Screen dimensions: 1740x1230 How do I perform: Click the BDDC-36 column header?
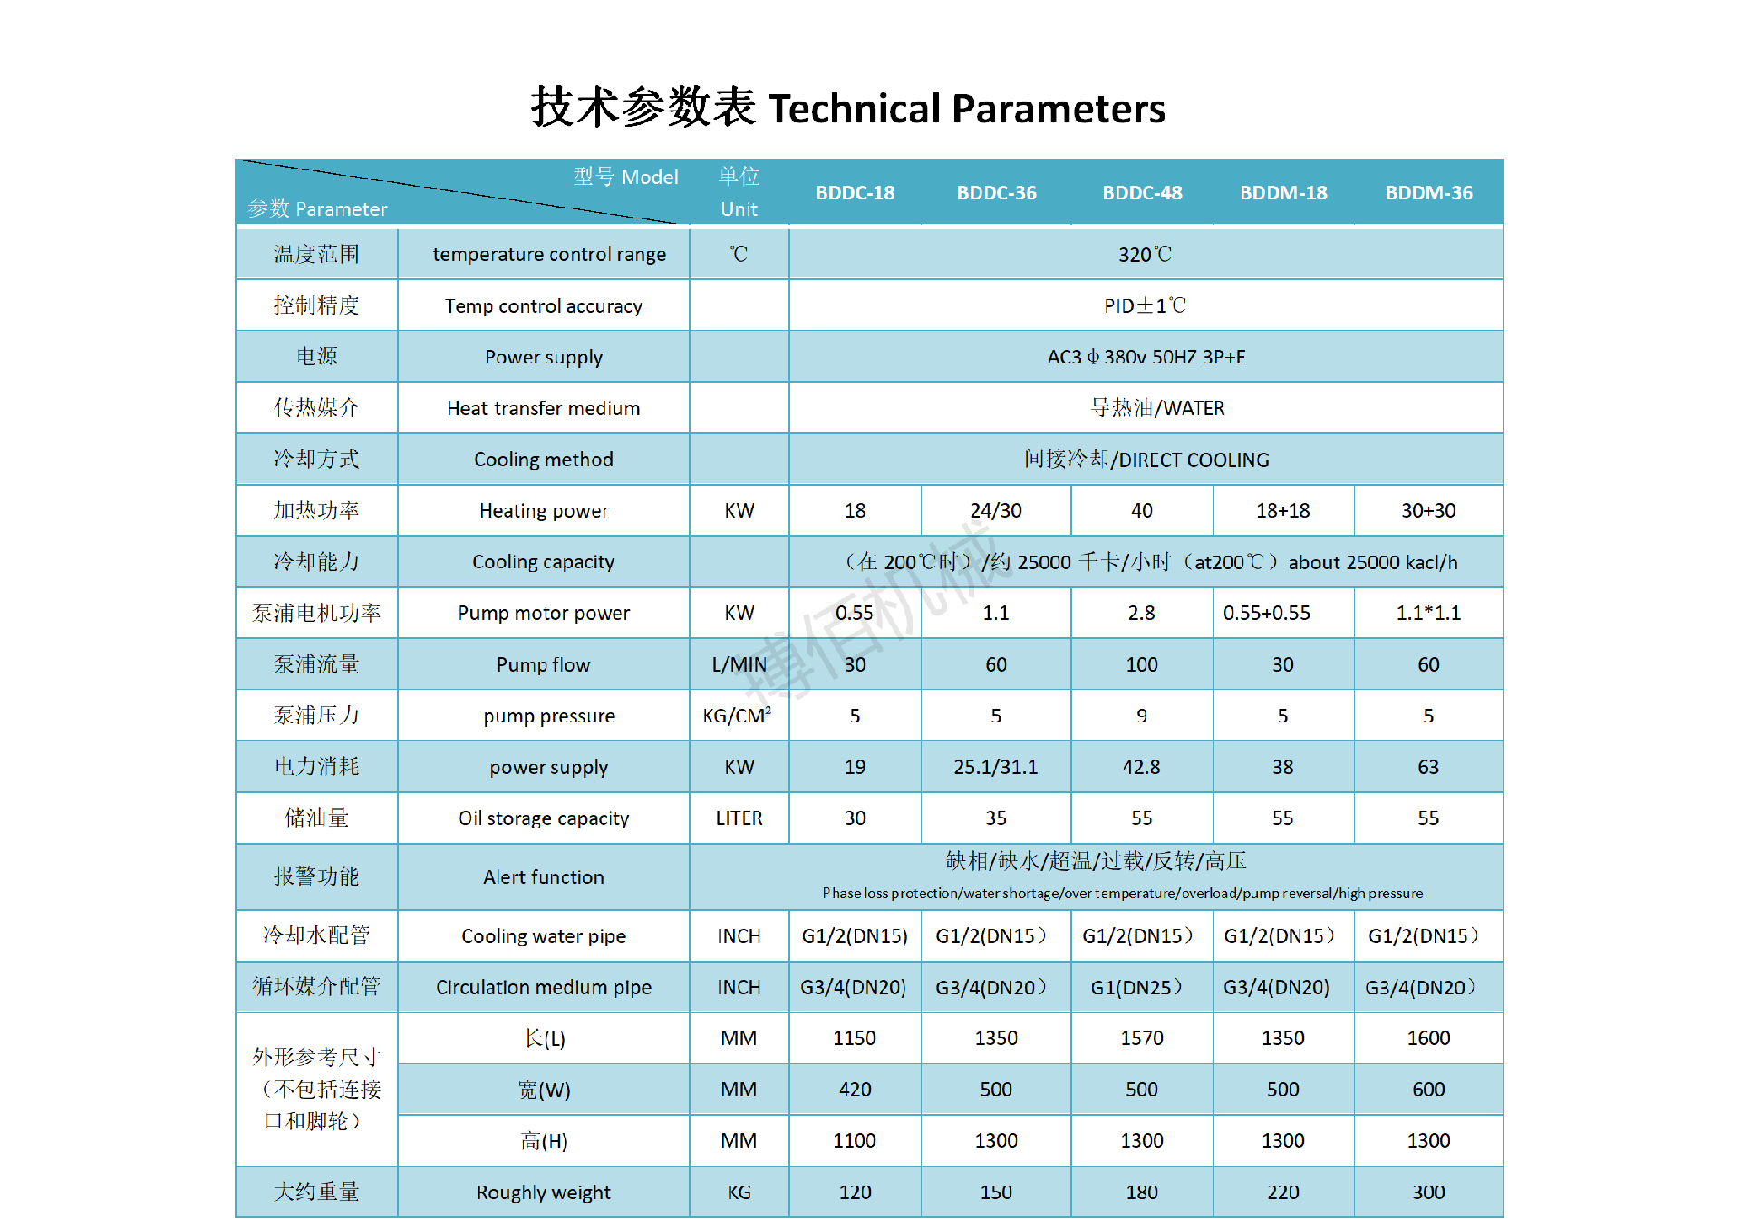coord(996,193)
